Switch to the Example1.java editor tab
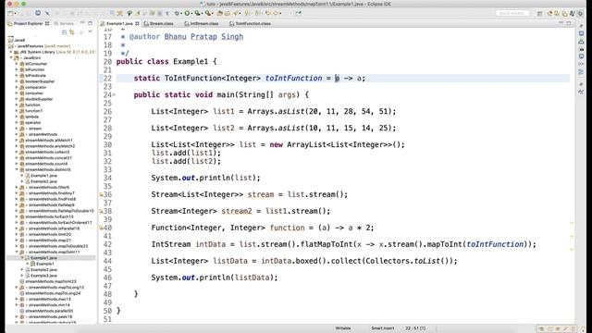This screenshot has width=592, height=333. pos(119,23)
